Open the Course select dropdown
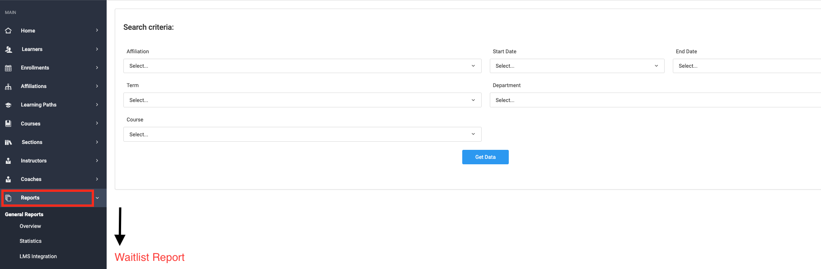 click(302, 134)
